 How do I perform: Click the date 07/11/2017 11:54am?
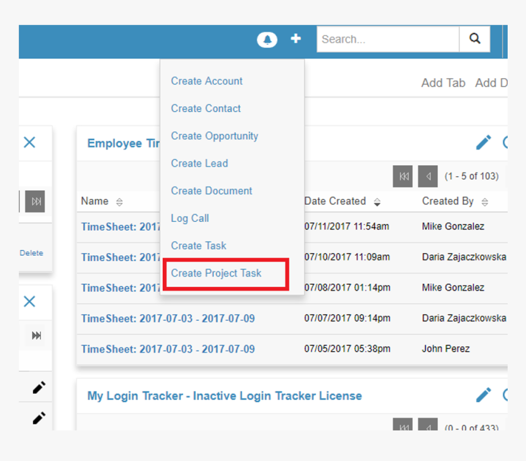(x=347, y=227)
